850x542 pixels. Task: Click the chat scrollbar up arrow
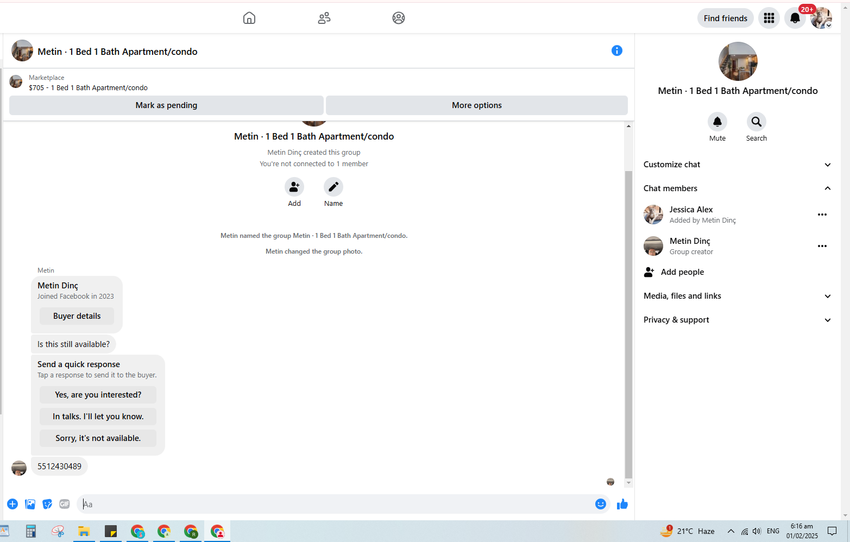coord(628,126)
